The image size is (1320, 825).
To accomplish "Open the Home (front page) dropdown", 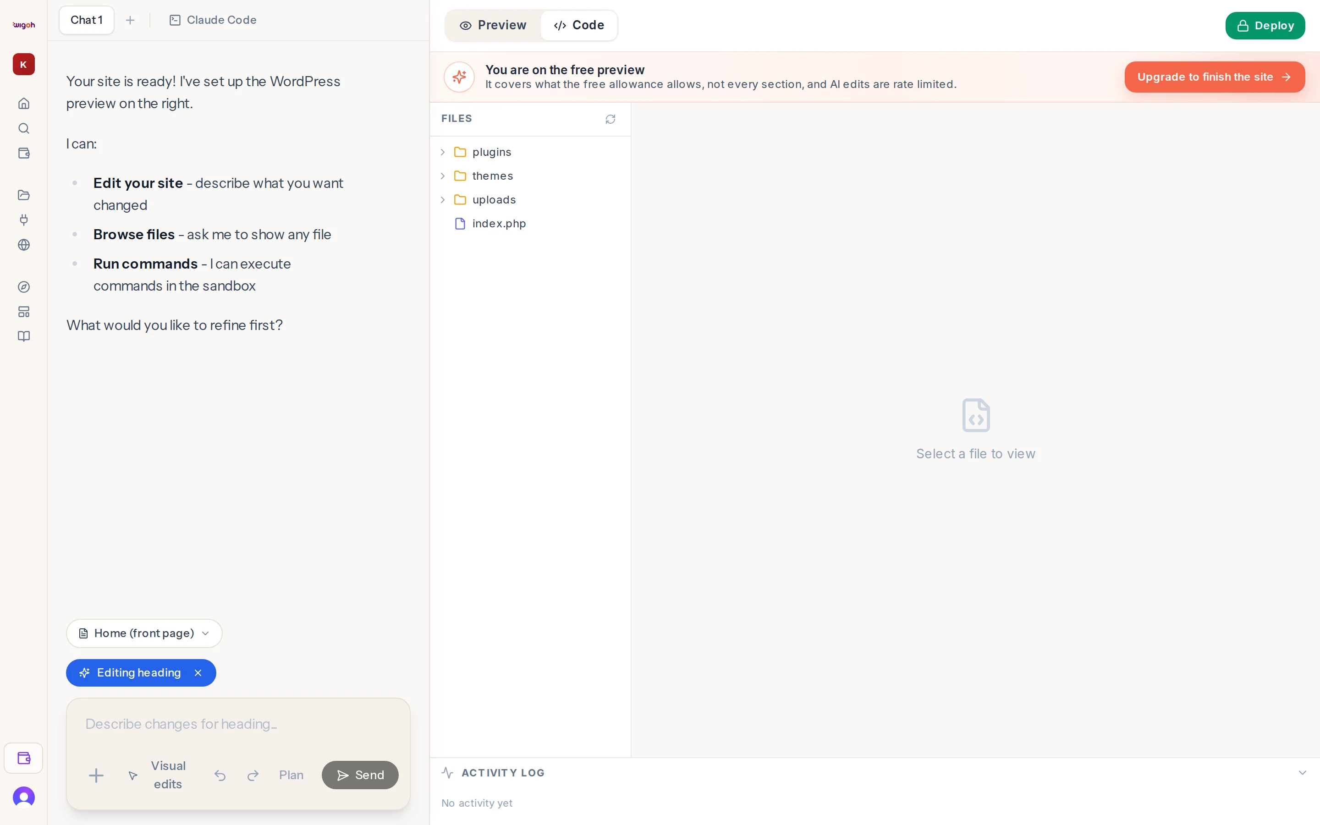I will (x=144, y=633).
